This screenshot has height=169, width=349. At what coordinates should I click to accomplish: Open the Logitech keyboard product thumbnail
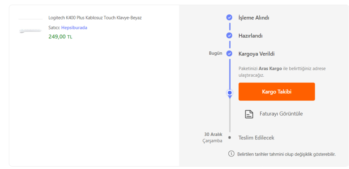pyautogui.click(x=30, y=30)
